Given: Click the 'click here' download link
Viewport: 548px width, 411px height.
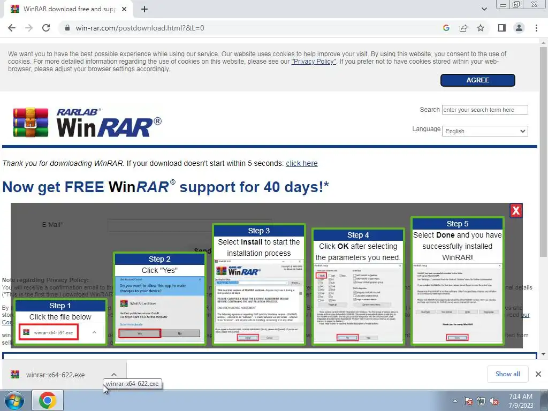Looking at the screenshot, I should [x=302, y=163].
